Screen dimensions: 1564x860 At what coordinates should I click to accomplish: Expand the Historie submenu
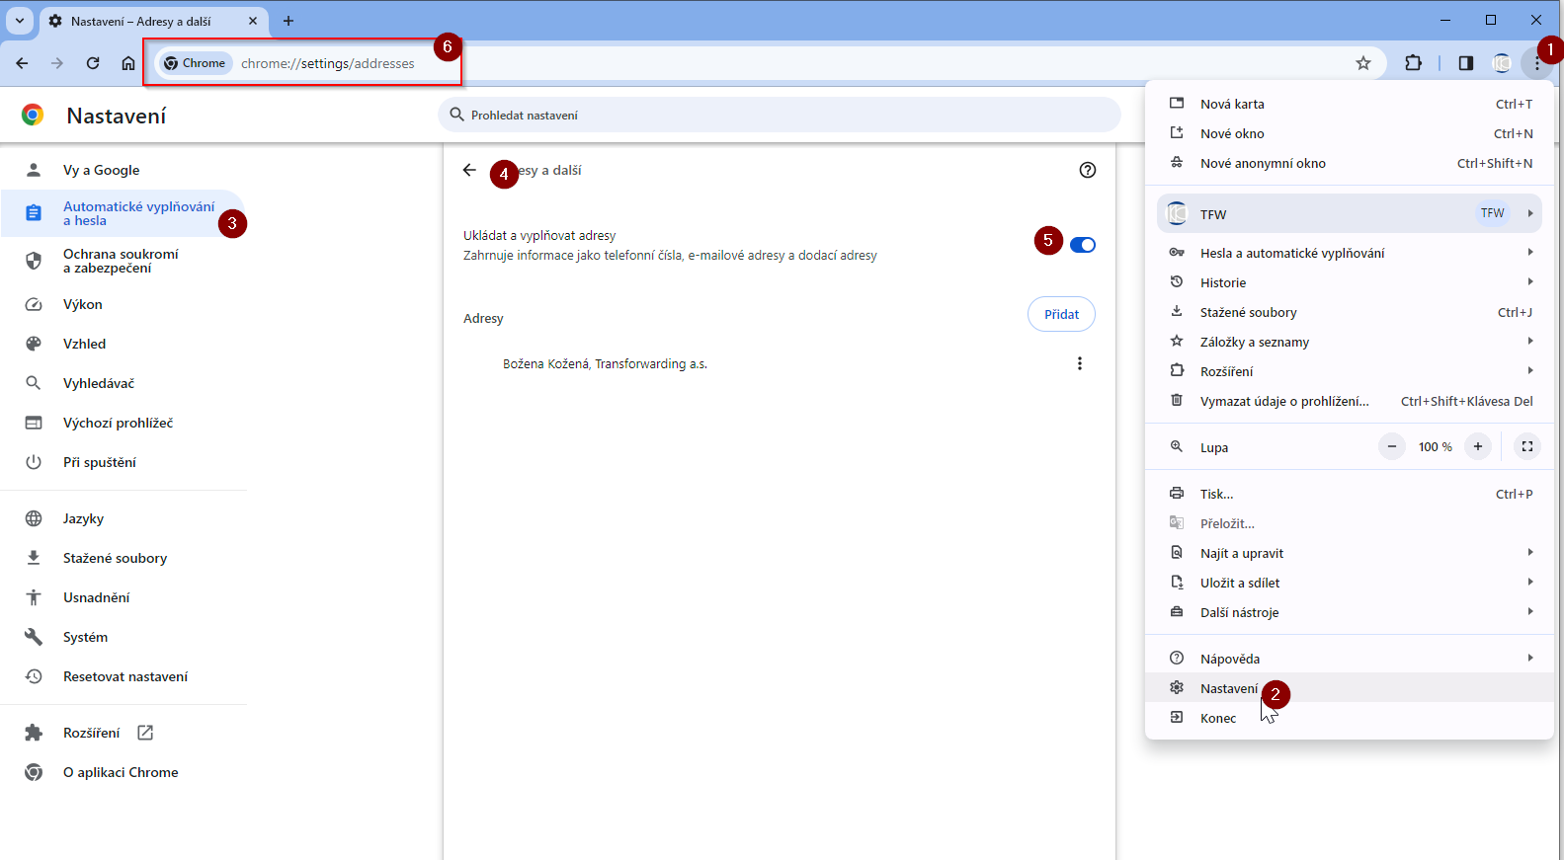pos(1349,282)
